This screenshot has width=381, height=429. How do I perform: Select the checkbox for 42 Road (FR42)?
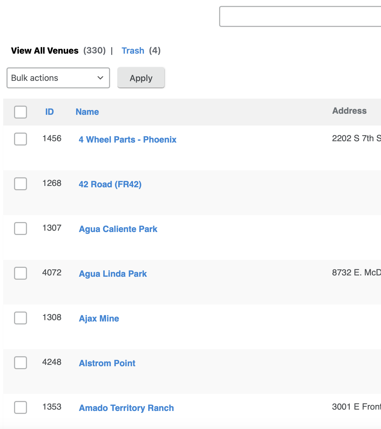tap(21, 184)
